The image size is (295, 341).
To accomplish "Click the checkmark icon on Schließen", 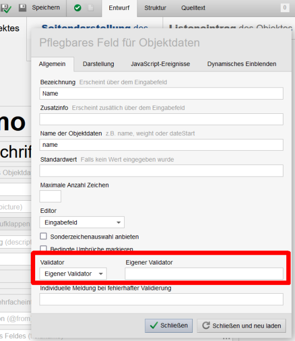I will [154, 326].
